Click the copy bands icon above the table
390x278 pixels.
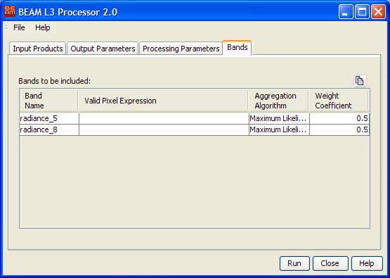point(360,81)
